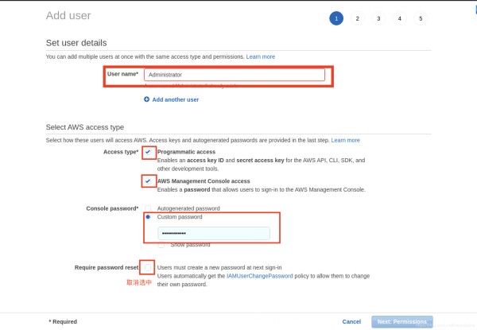Jump to wizard step 5 circle

pos(421,18)
